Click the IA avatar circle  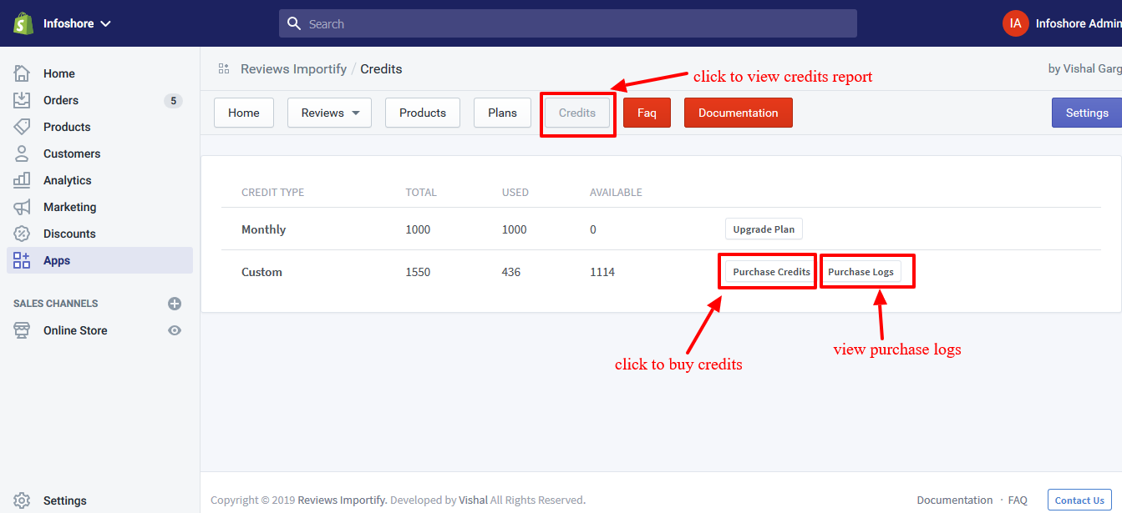[1016, 23]
